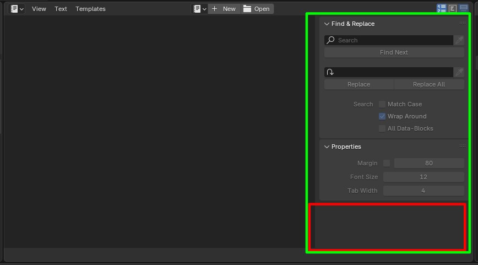Screen dimensions: 478x265
Task: Open the View menu
Action: (39, 9)
